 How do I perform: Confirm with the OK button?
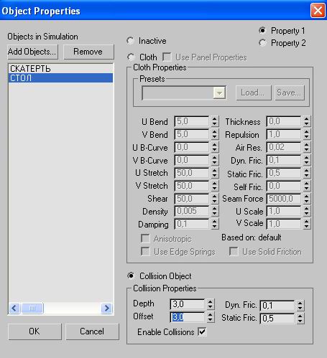[34, 331]
